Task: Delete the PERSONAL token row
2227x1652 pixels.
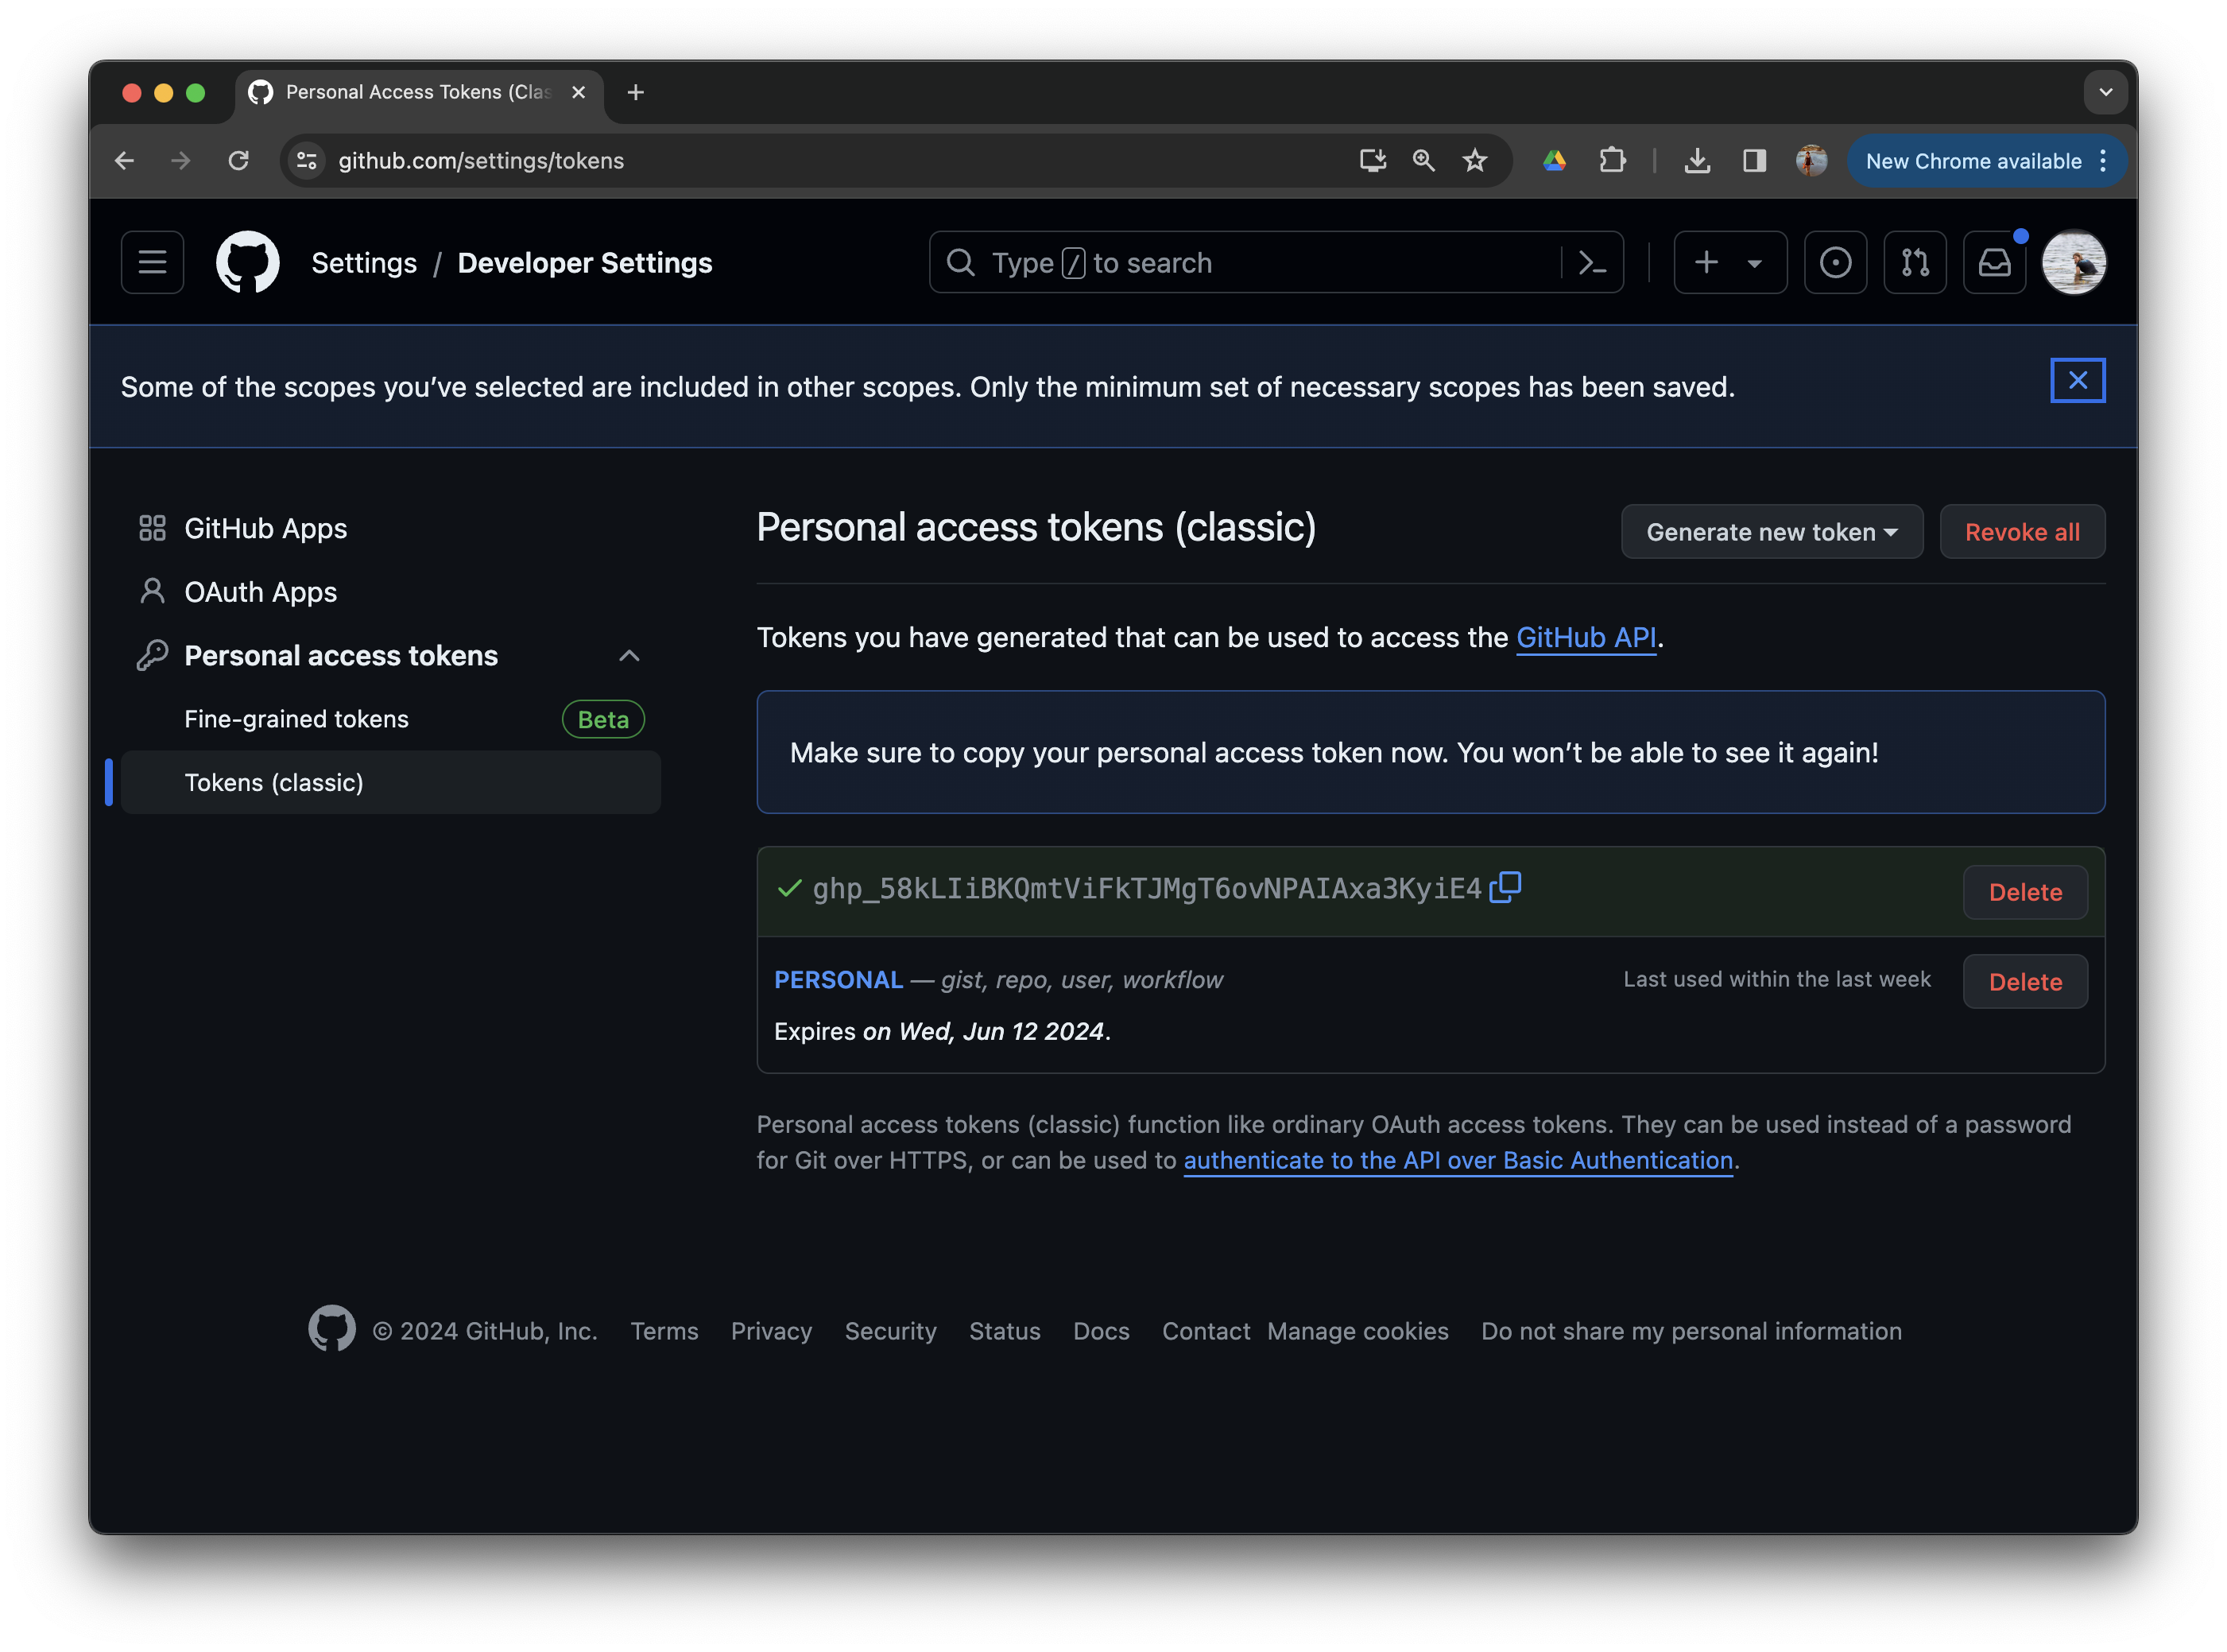Action: [x=2025, y=982]
